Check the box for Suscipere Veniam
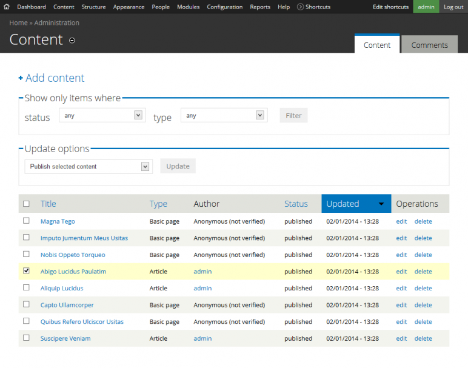The image size is (468, 368). pyautogui.click(x=26, y=338)
